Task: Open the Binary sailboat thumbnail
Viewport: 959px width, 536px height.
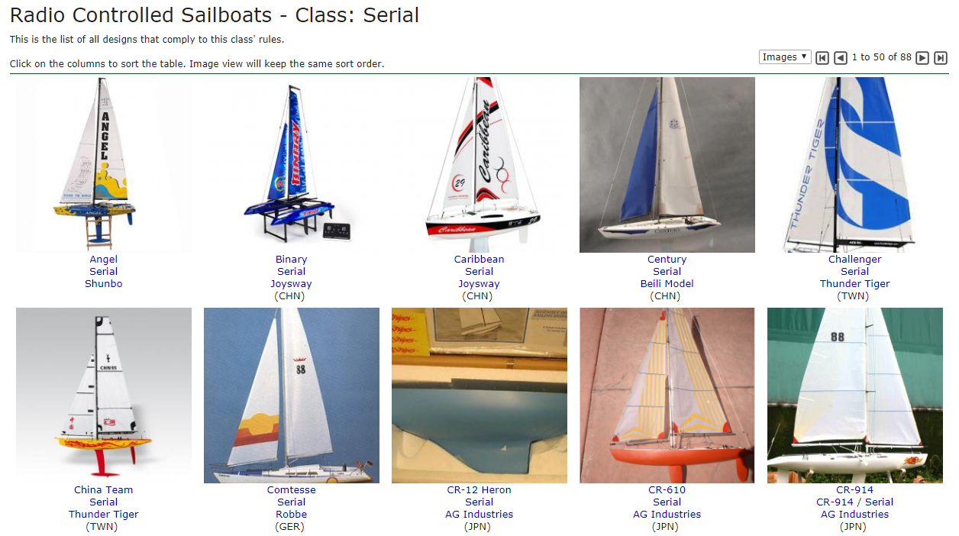Action: pyautogui.click(x=292, y=165)
